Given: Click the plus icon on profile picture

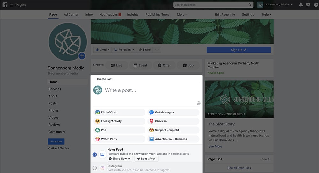Looking at the screenshot, I should 82,56.
